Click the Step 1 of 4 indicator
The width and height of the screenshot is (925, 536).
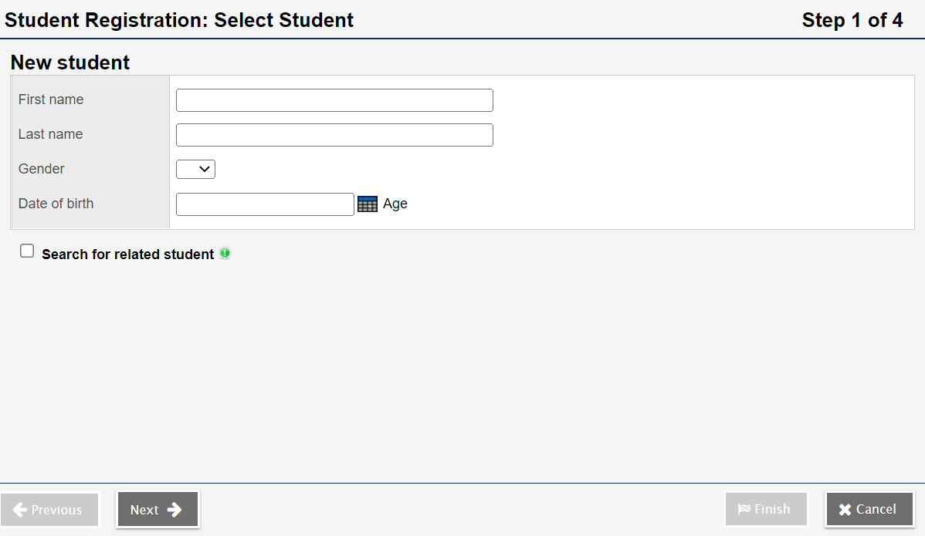(x=852, y=20)
